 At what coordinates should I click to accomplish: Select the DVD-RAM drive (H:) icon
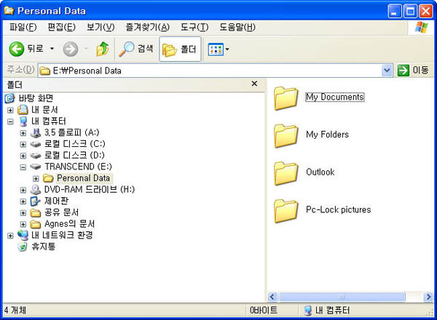[36, 190]
